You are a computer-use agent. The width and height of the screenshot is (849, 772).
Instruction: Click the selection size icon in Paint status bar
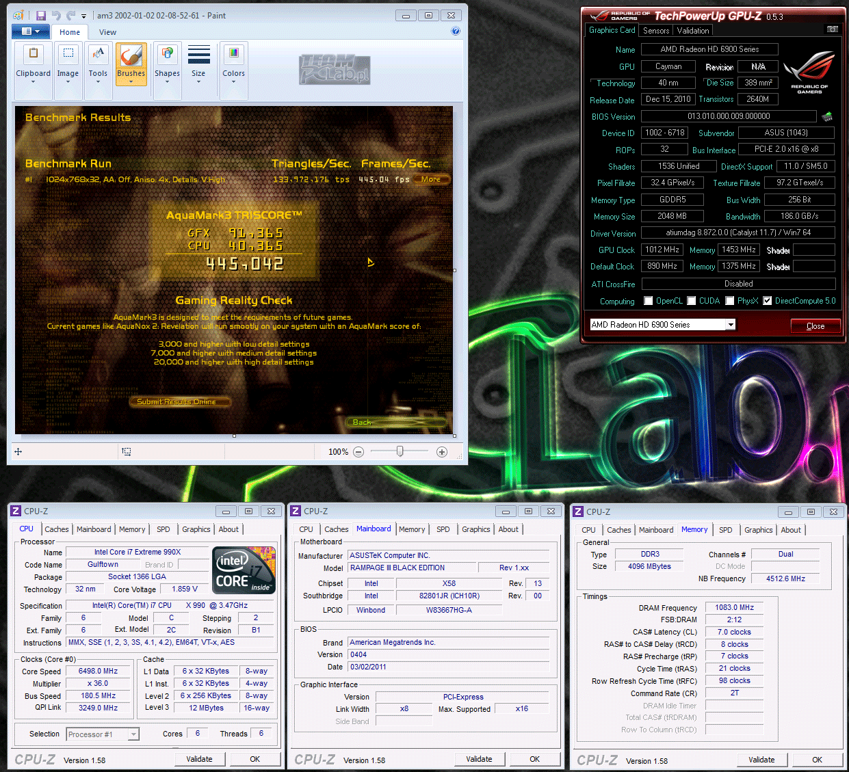click(127, 451)
